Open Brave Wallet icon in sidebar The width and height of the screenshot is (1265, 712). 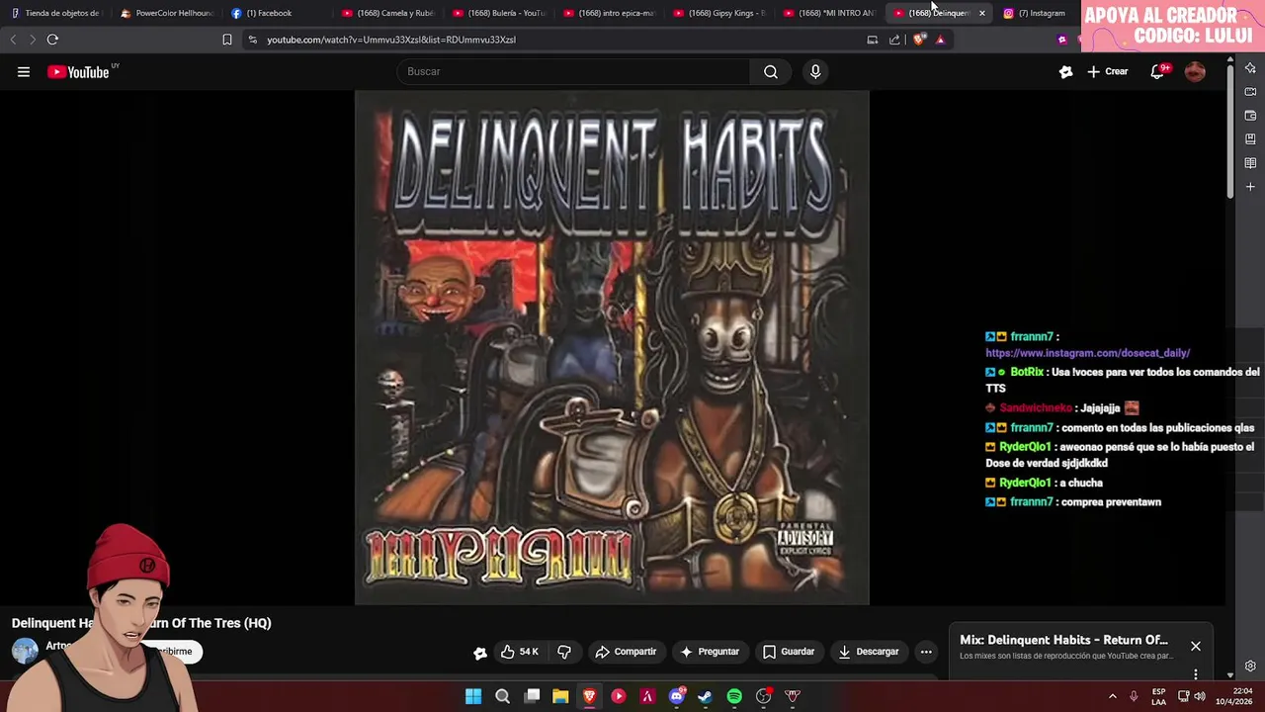[1250, 116]
